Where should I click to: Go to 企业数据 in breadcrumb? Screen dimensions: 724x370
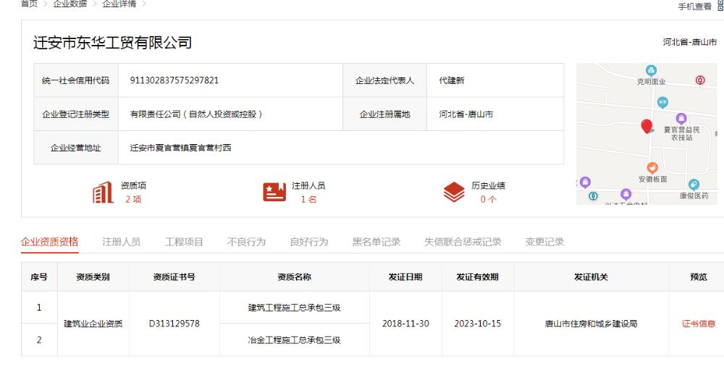click(x=70, y=4)
